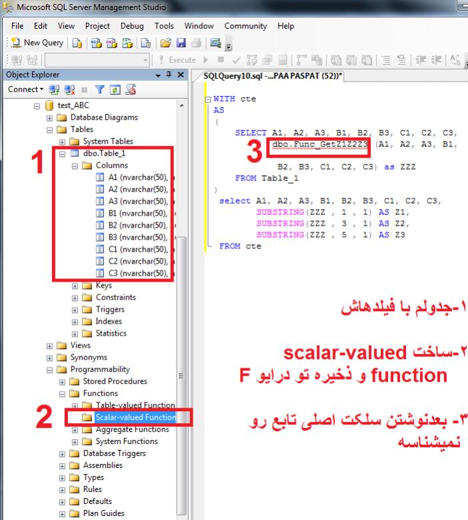468x520 pixels.
Task: Click the Uncomment lines icon
Action: (401, 60)
